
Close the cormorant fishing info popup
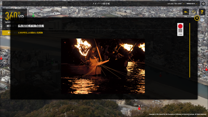tap(197, 18)
